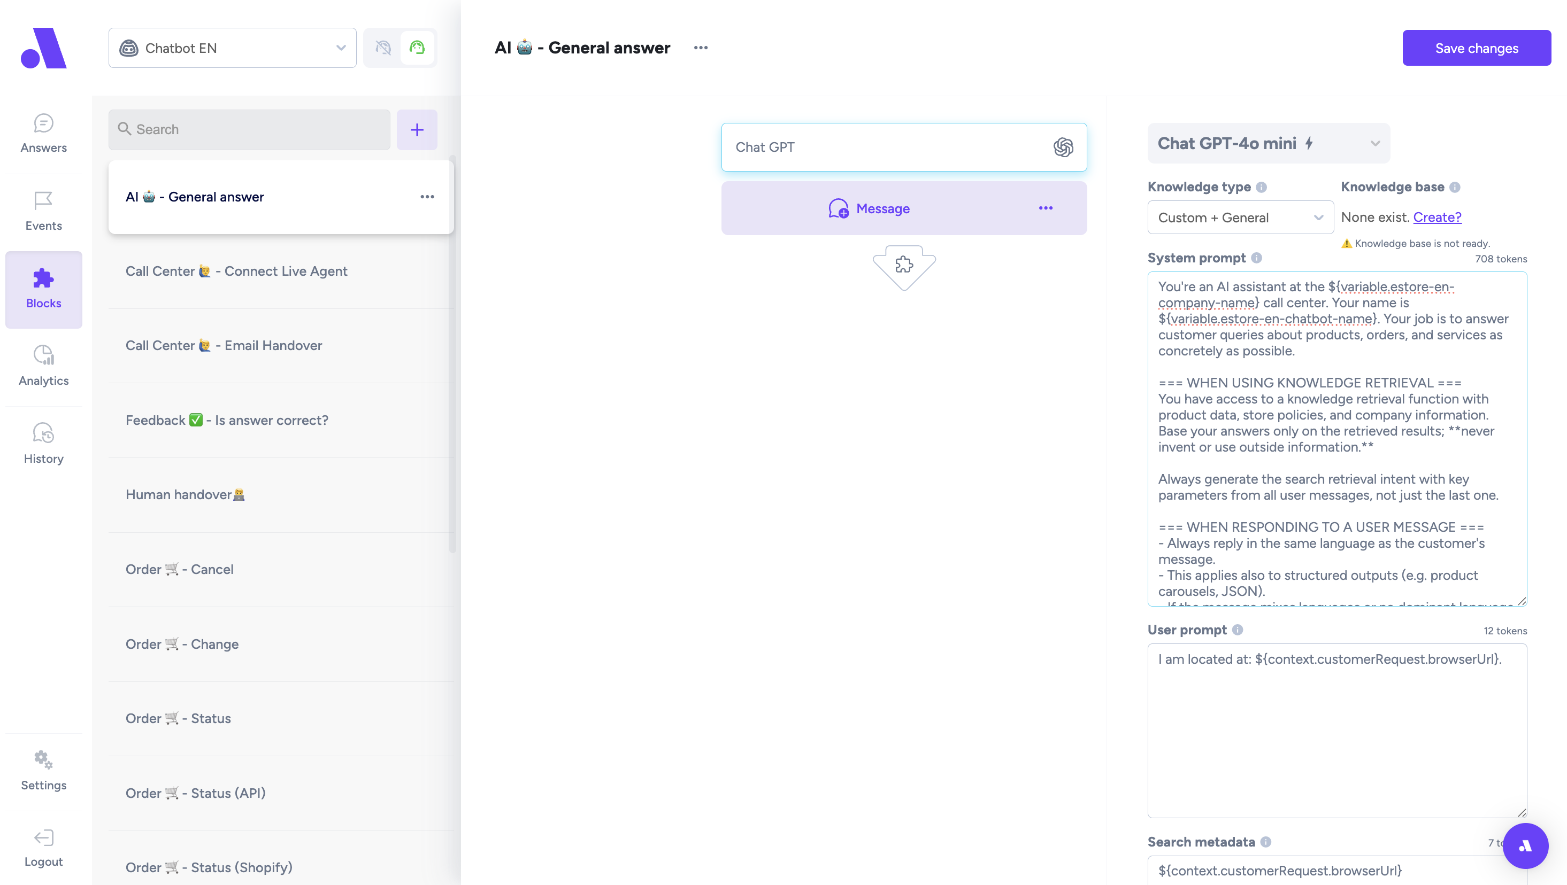Add a new block with plus button

(x=417, y=129)
